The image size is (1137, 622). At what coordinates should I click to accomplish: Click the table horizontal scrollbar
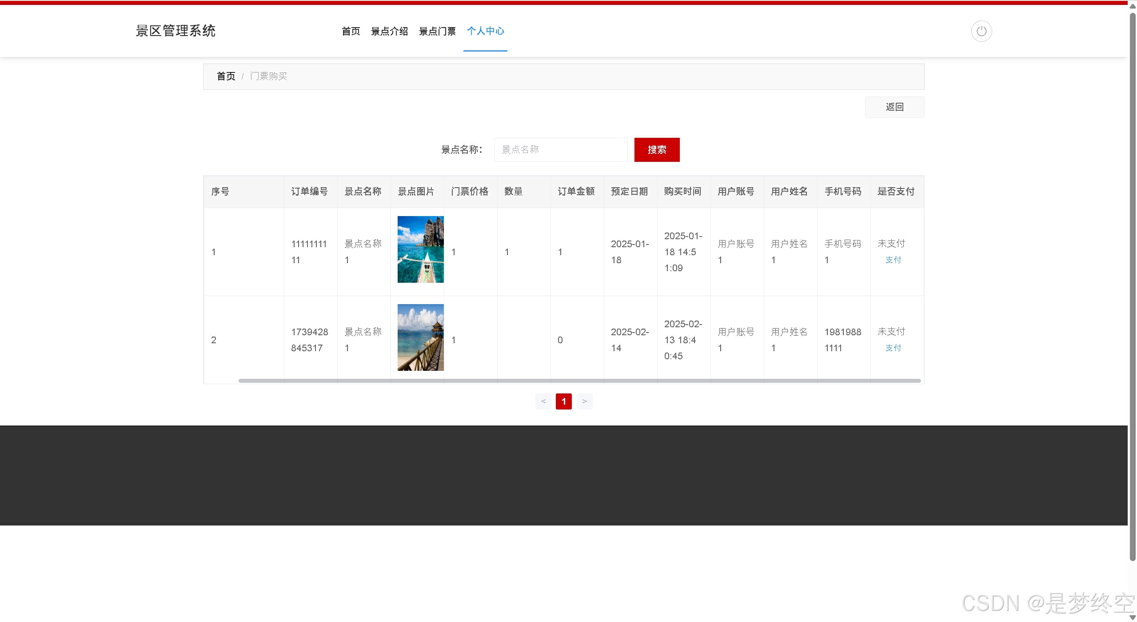(579, 381)
